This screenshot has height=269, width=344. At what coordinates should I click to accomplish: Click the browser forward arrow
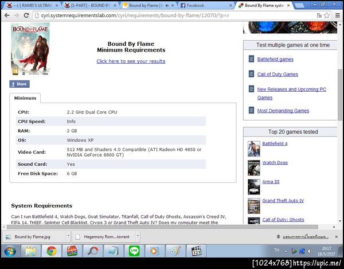coord(17,15)
